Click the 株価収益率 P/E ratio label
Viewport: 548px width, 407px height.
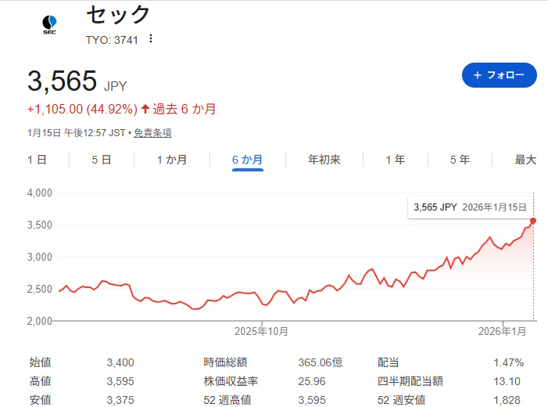pyautogui.click(x=231, y=381)
